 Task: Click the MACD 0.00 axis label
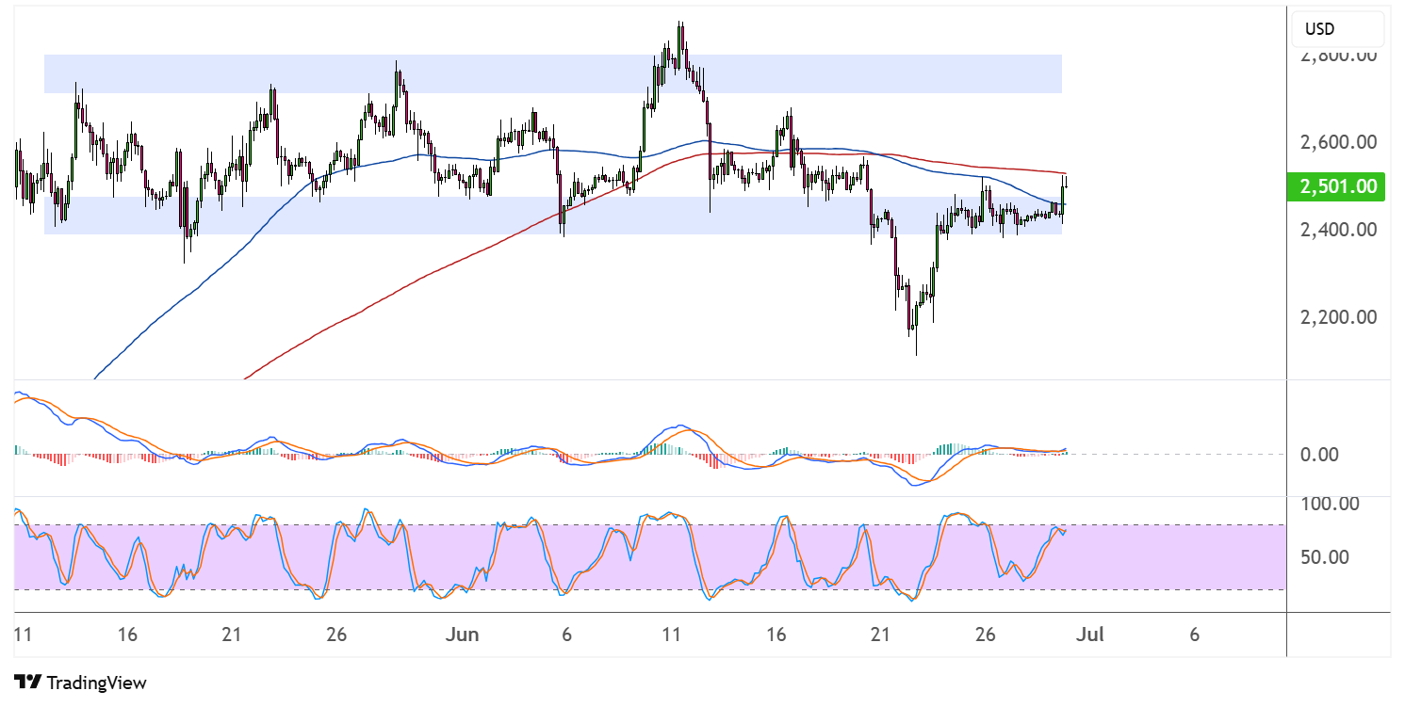coord(1319,455)
